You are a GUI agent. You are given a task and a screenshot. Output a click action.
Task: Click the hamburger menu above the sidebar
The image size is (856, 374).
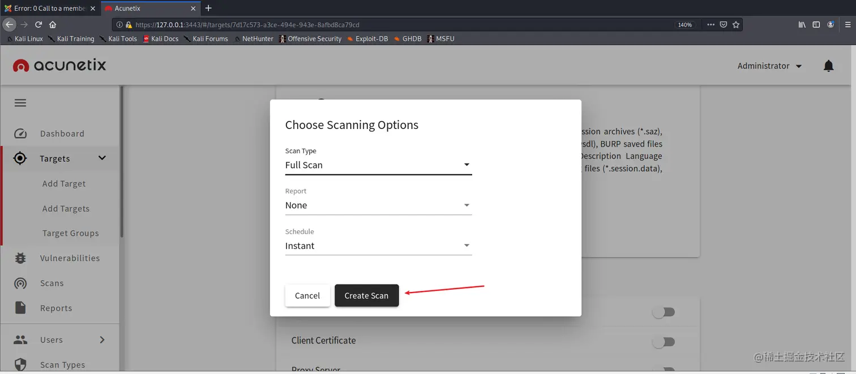pyautogui.click(x=20, y=102)
